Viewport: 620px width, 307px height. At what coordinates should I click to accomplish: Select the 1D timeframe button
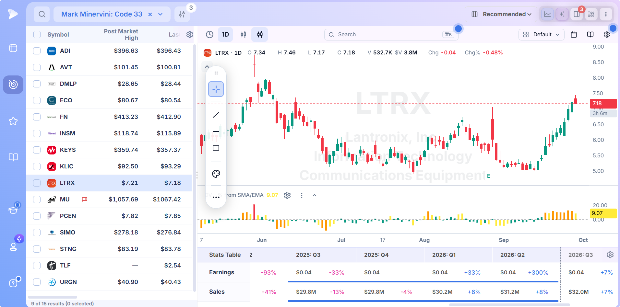pyautogui.click(x=225, y=34)
